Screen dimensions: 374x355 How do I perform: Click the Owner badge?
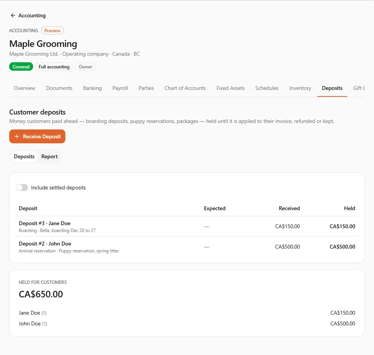point(85,67)
